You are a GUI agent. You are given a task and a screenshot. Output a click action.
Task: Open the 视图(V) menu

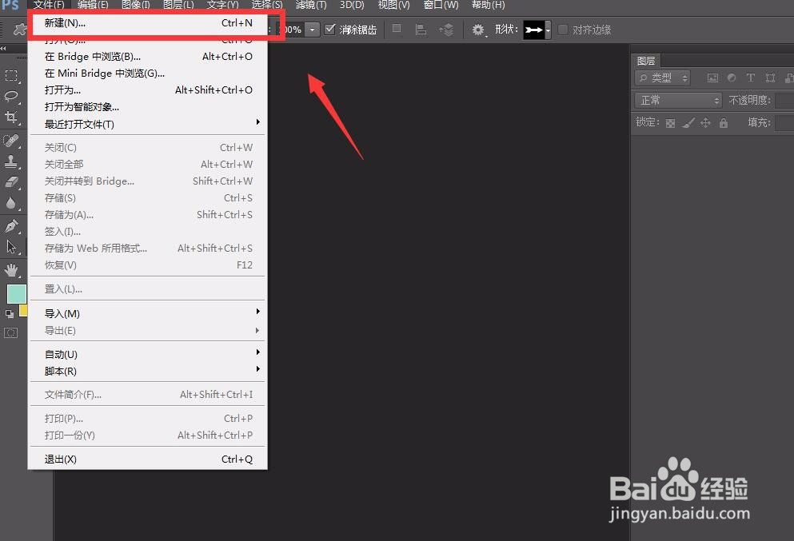[x=394, y=5]
